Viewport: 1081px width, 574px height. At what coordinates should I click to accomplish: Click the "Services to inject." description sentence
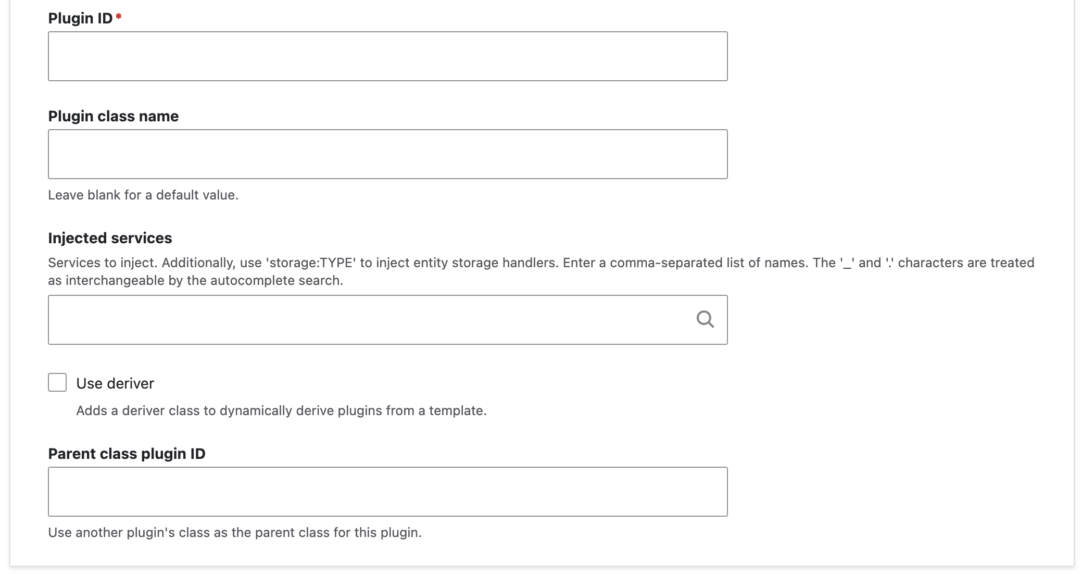tap(103, 263)
